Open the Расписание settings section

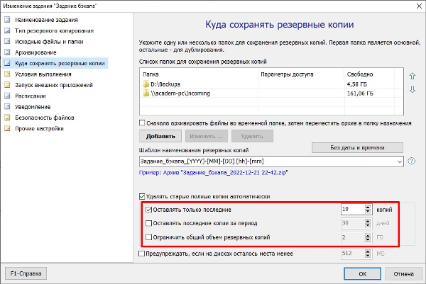(x=31, y=96)
